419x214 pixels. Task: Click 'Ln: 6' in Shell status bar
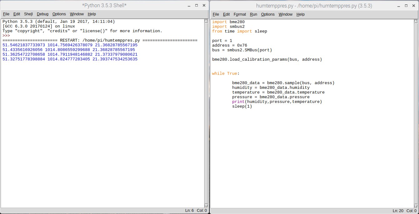190,211
